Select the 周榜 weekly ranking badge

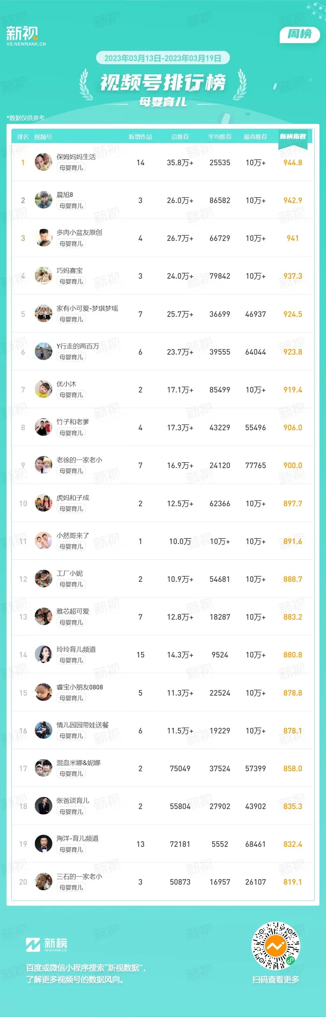(300, 34)
